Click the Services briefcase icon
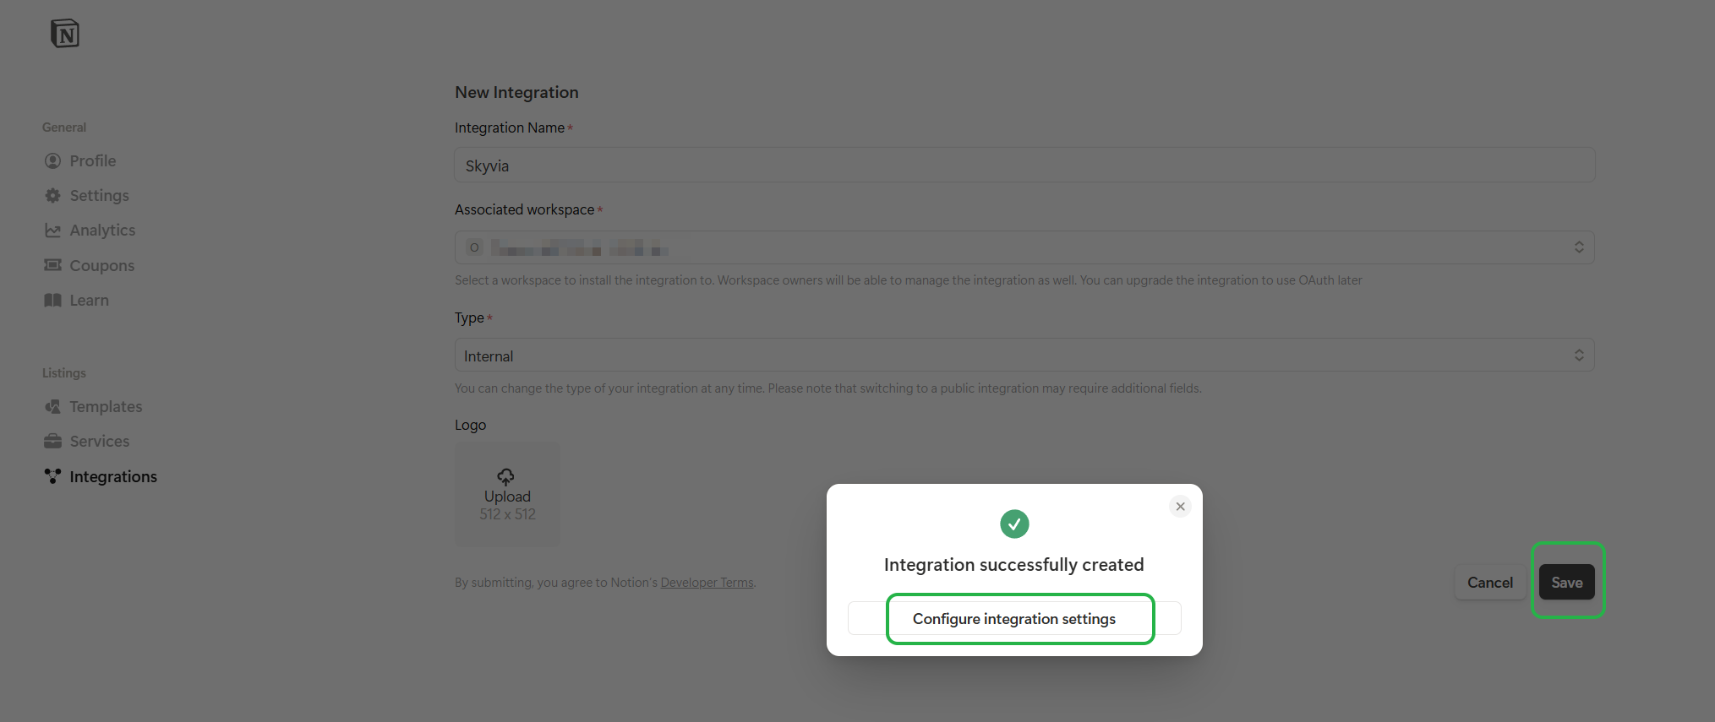The height and width of the screenshot is (722, 1715). (52, 442)
